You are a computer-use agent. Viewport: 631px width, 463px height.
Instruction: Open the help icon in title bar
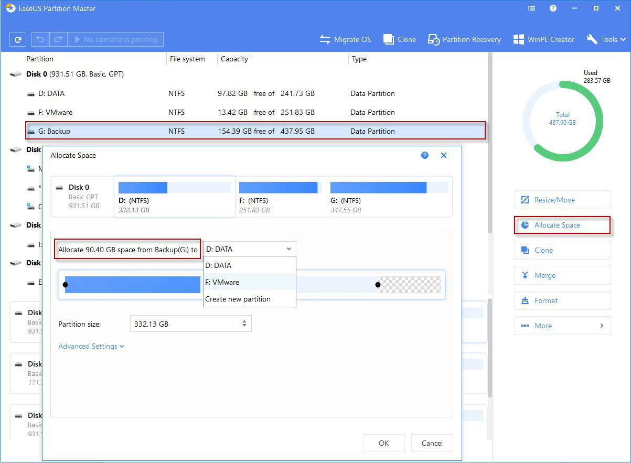tap(553, 8)
